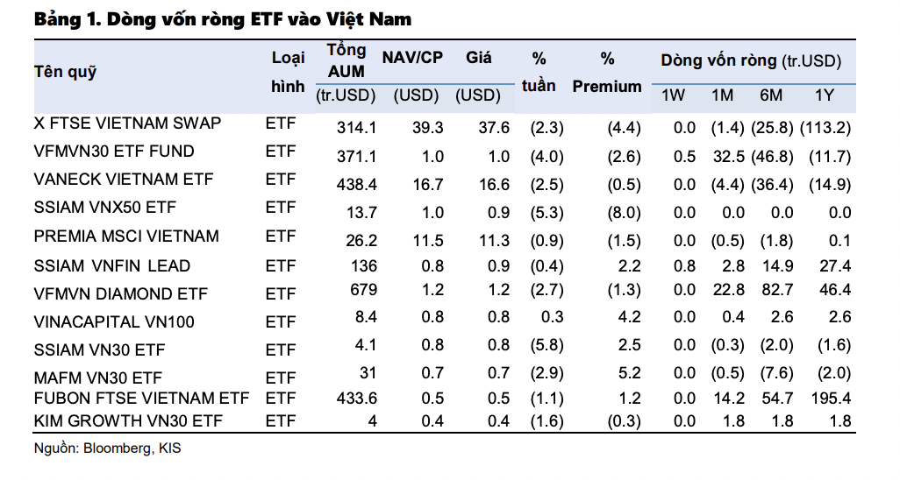Select the X FTSE VIETNAM SWAP row name
This screenshot has width=900, height=480.
127,124
